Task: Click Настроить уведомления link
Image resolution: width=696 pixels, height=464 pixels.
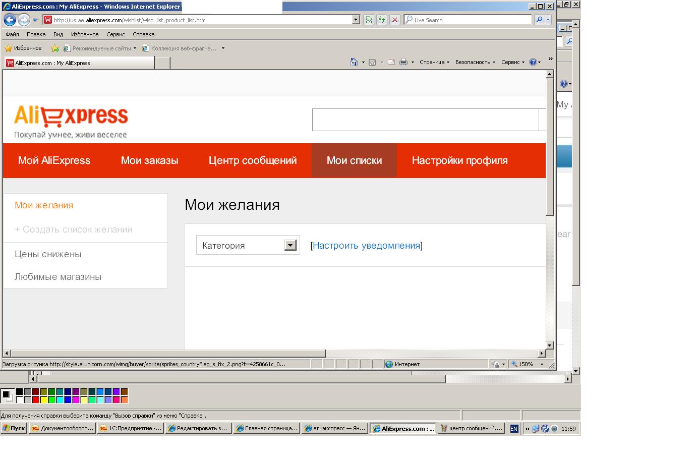Action: pyautogui.click(x=366, y=246)
